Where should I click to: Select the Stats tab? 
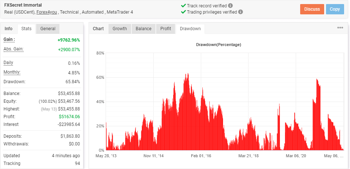(x=26, y=28)
